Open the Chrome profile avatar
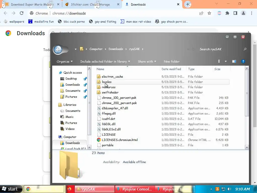The height and width of the screenshot is (193, 257). pos(243,13)
